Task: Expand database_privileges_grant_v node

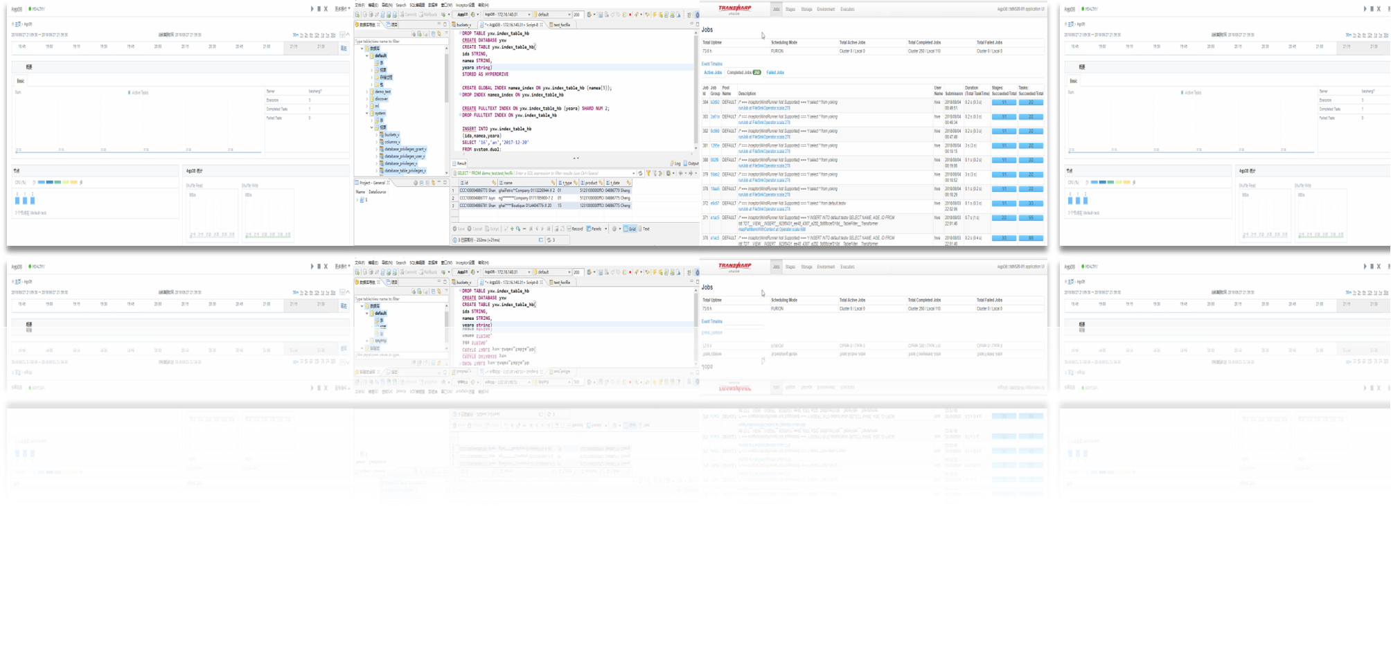Action: (x=377, y=149)
